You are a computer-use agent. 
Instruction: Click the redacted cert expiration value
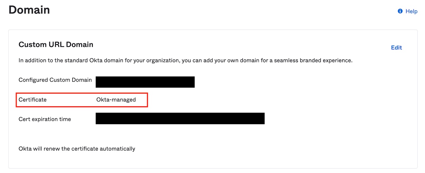point(180,118)
